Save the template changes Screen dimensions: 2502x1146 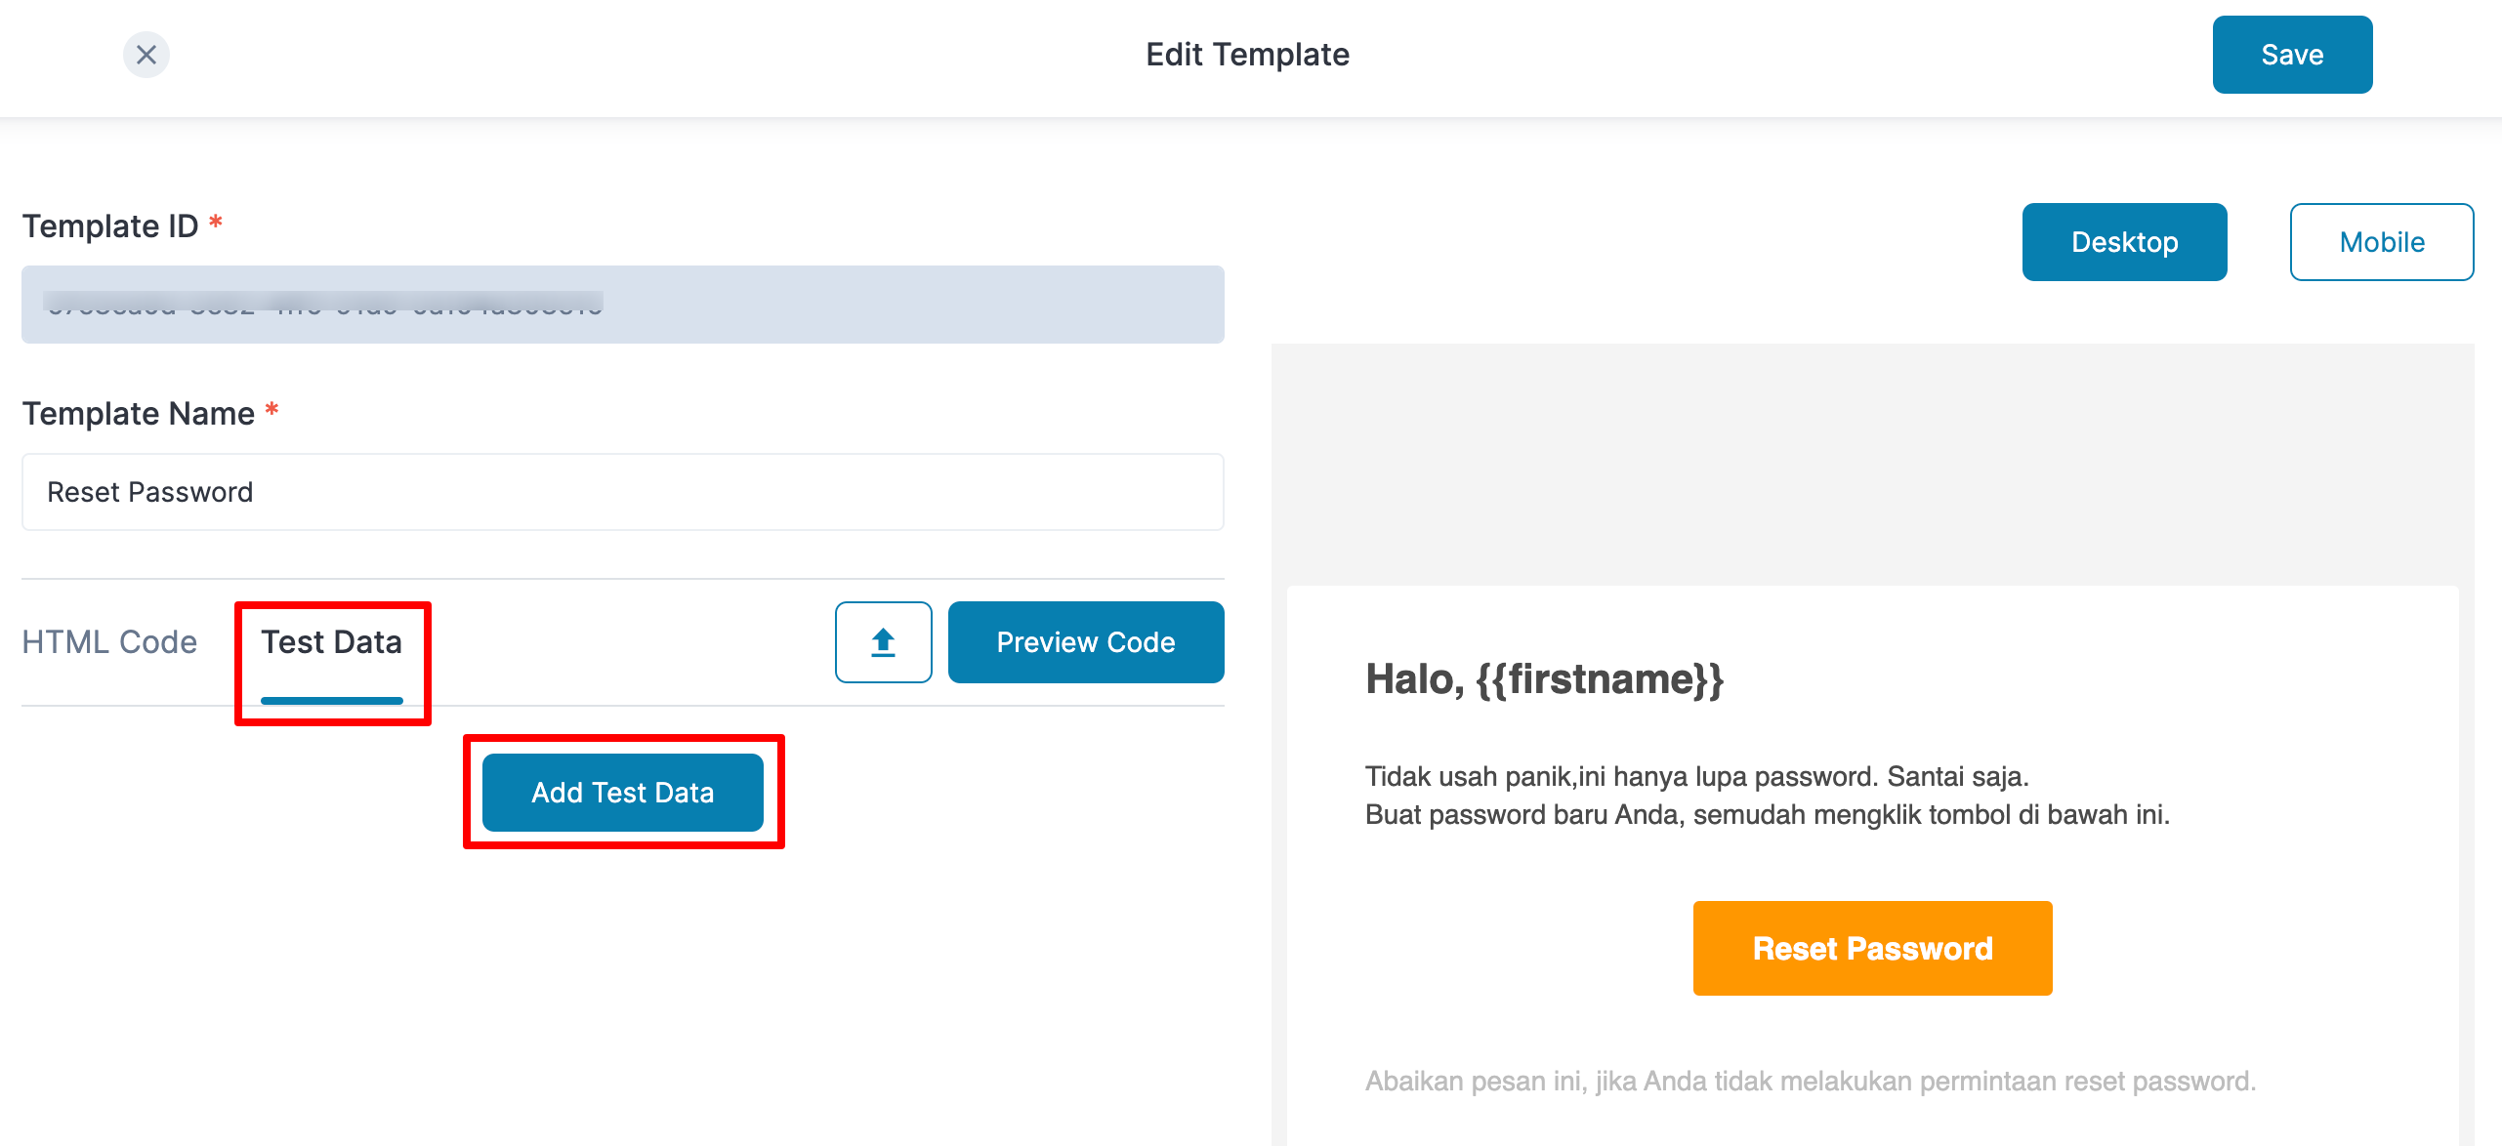point(2291,55)
